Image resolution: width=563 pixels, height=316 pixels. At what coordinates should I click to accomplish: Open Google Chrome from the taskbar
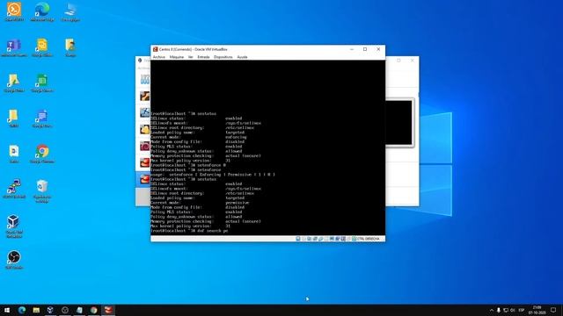tap(94, 310)
